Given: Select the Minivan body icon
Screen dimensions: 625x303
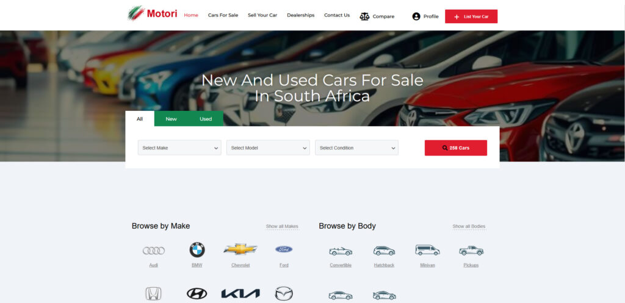Looking at the screenshot, I should tap(427, 250).
